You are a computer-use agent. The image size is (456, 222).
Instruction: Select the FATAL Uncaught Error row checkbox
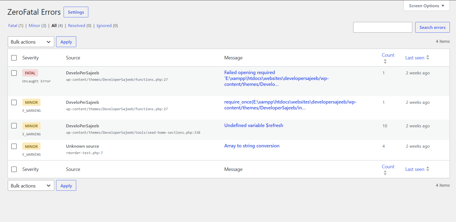click(x=14, y=73)
